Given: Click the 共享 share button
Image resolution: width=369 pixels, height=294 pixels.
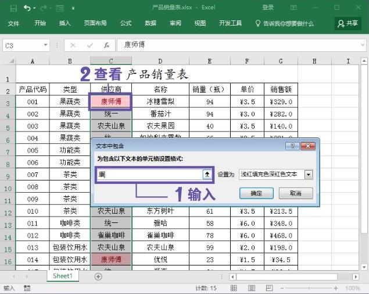Looking at the screenshot, I should 348,23.
